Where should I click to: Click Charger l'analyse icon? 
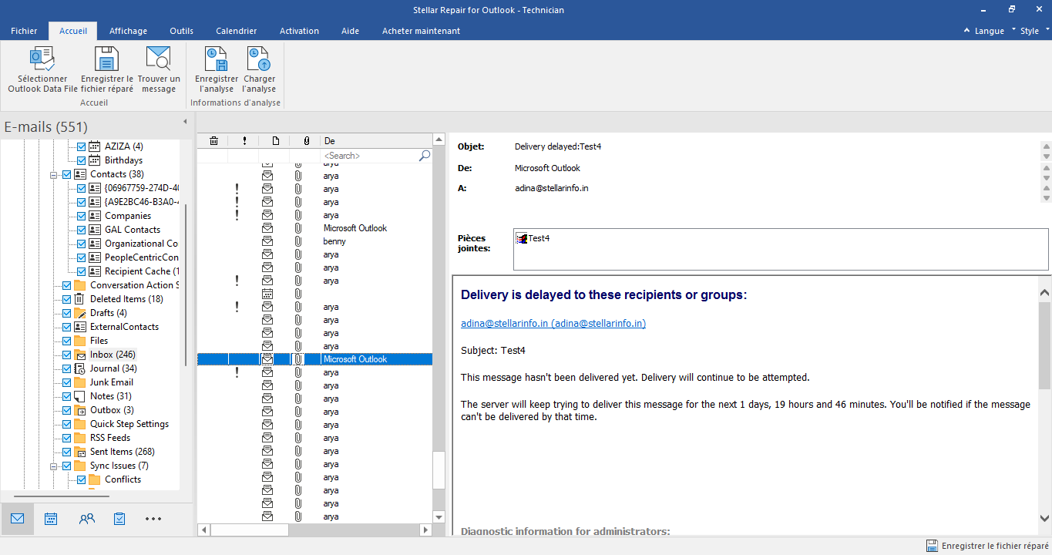click(259, 59)
